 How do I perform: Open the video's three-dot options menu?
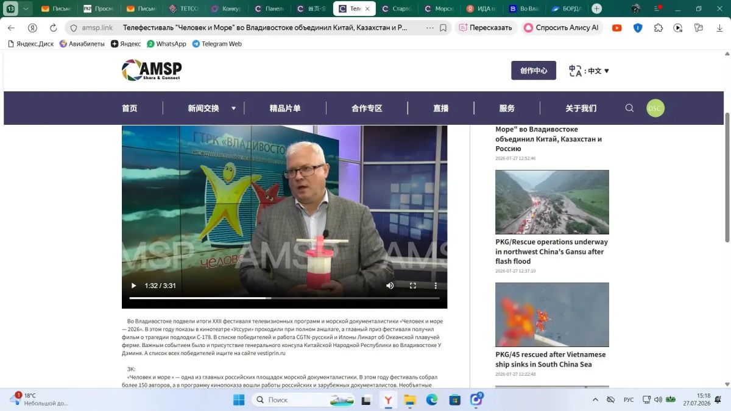click(x=436, y=286)
